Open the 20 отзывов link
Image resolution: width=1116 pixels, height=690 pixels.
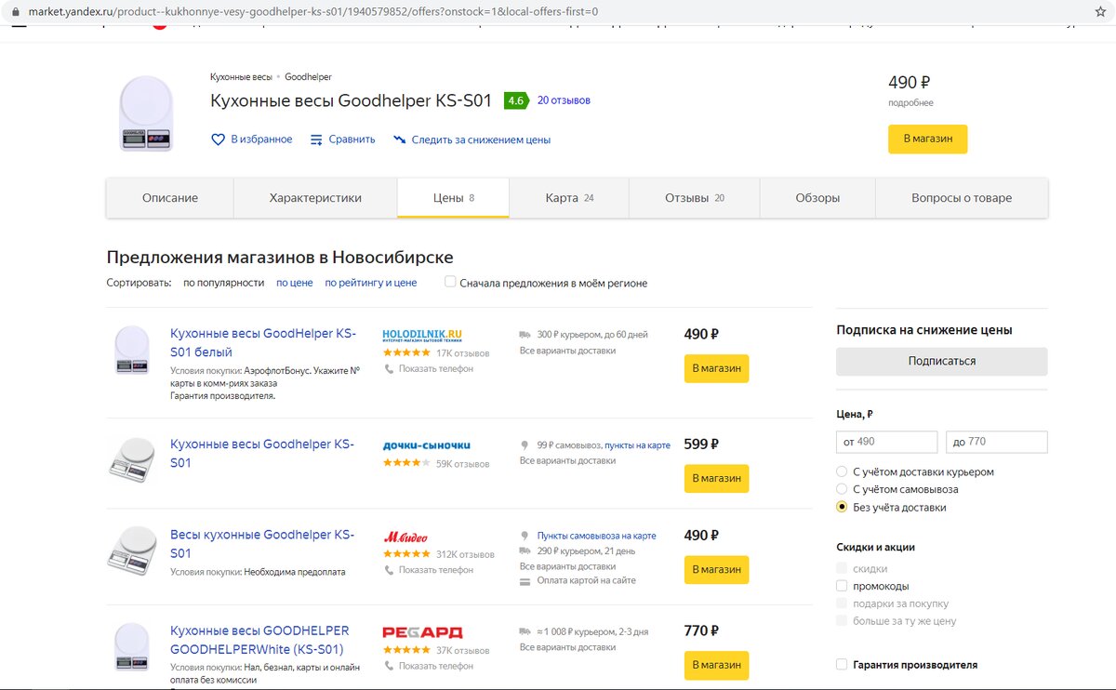click(x=564, y=100)
